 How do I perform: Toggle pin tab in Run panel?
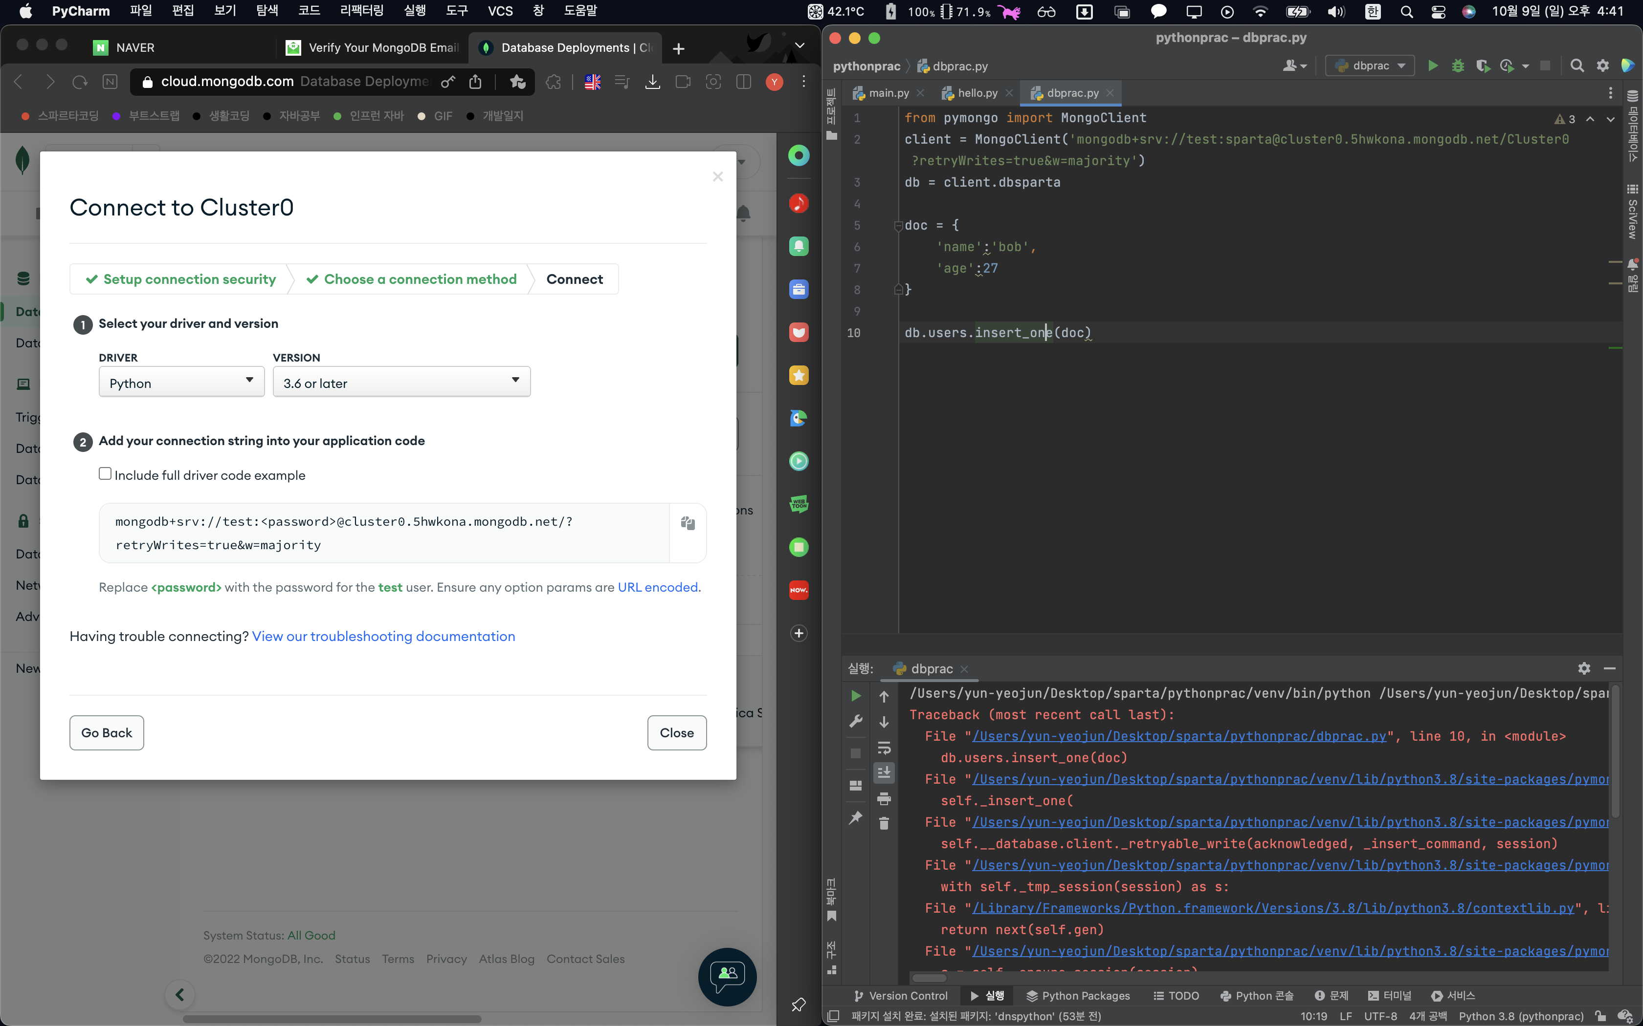point(855,818)
